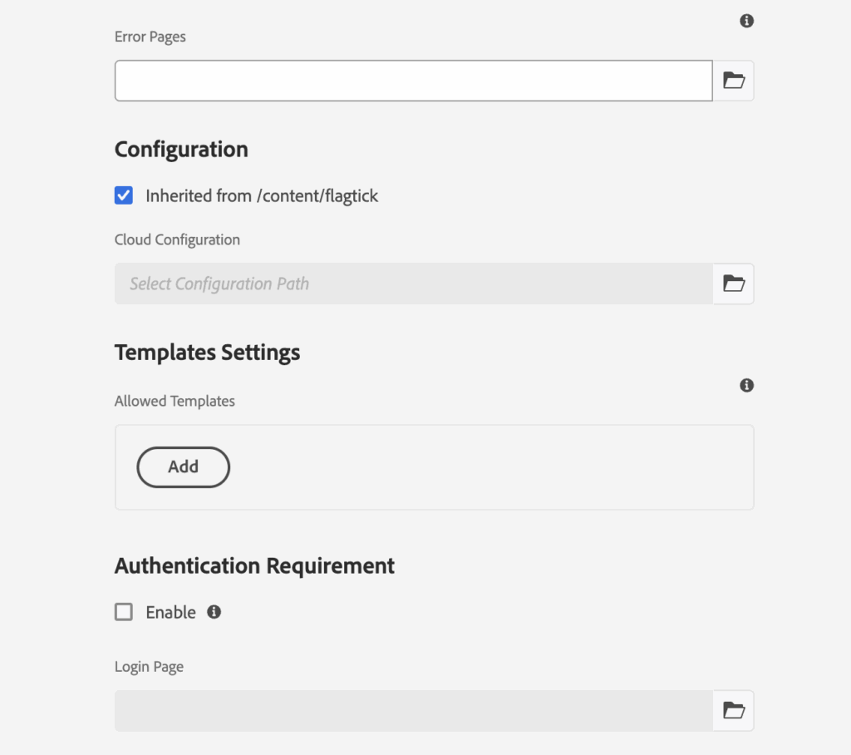Click the disabled Login Page field
Viewport: 851px width, 755px height.
[413, 710]
